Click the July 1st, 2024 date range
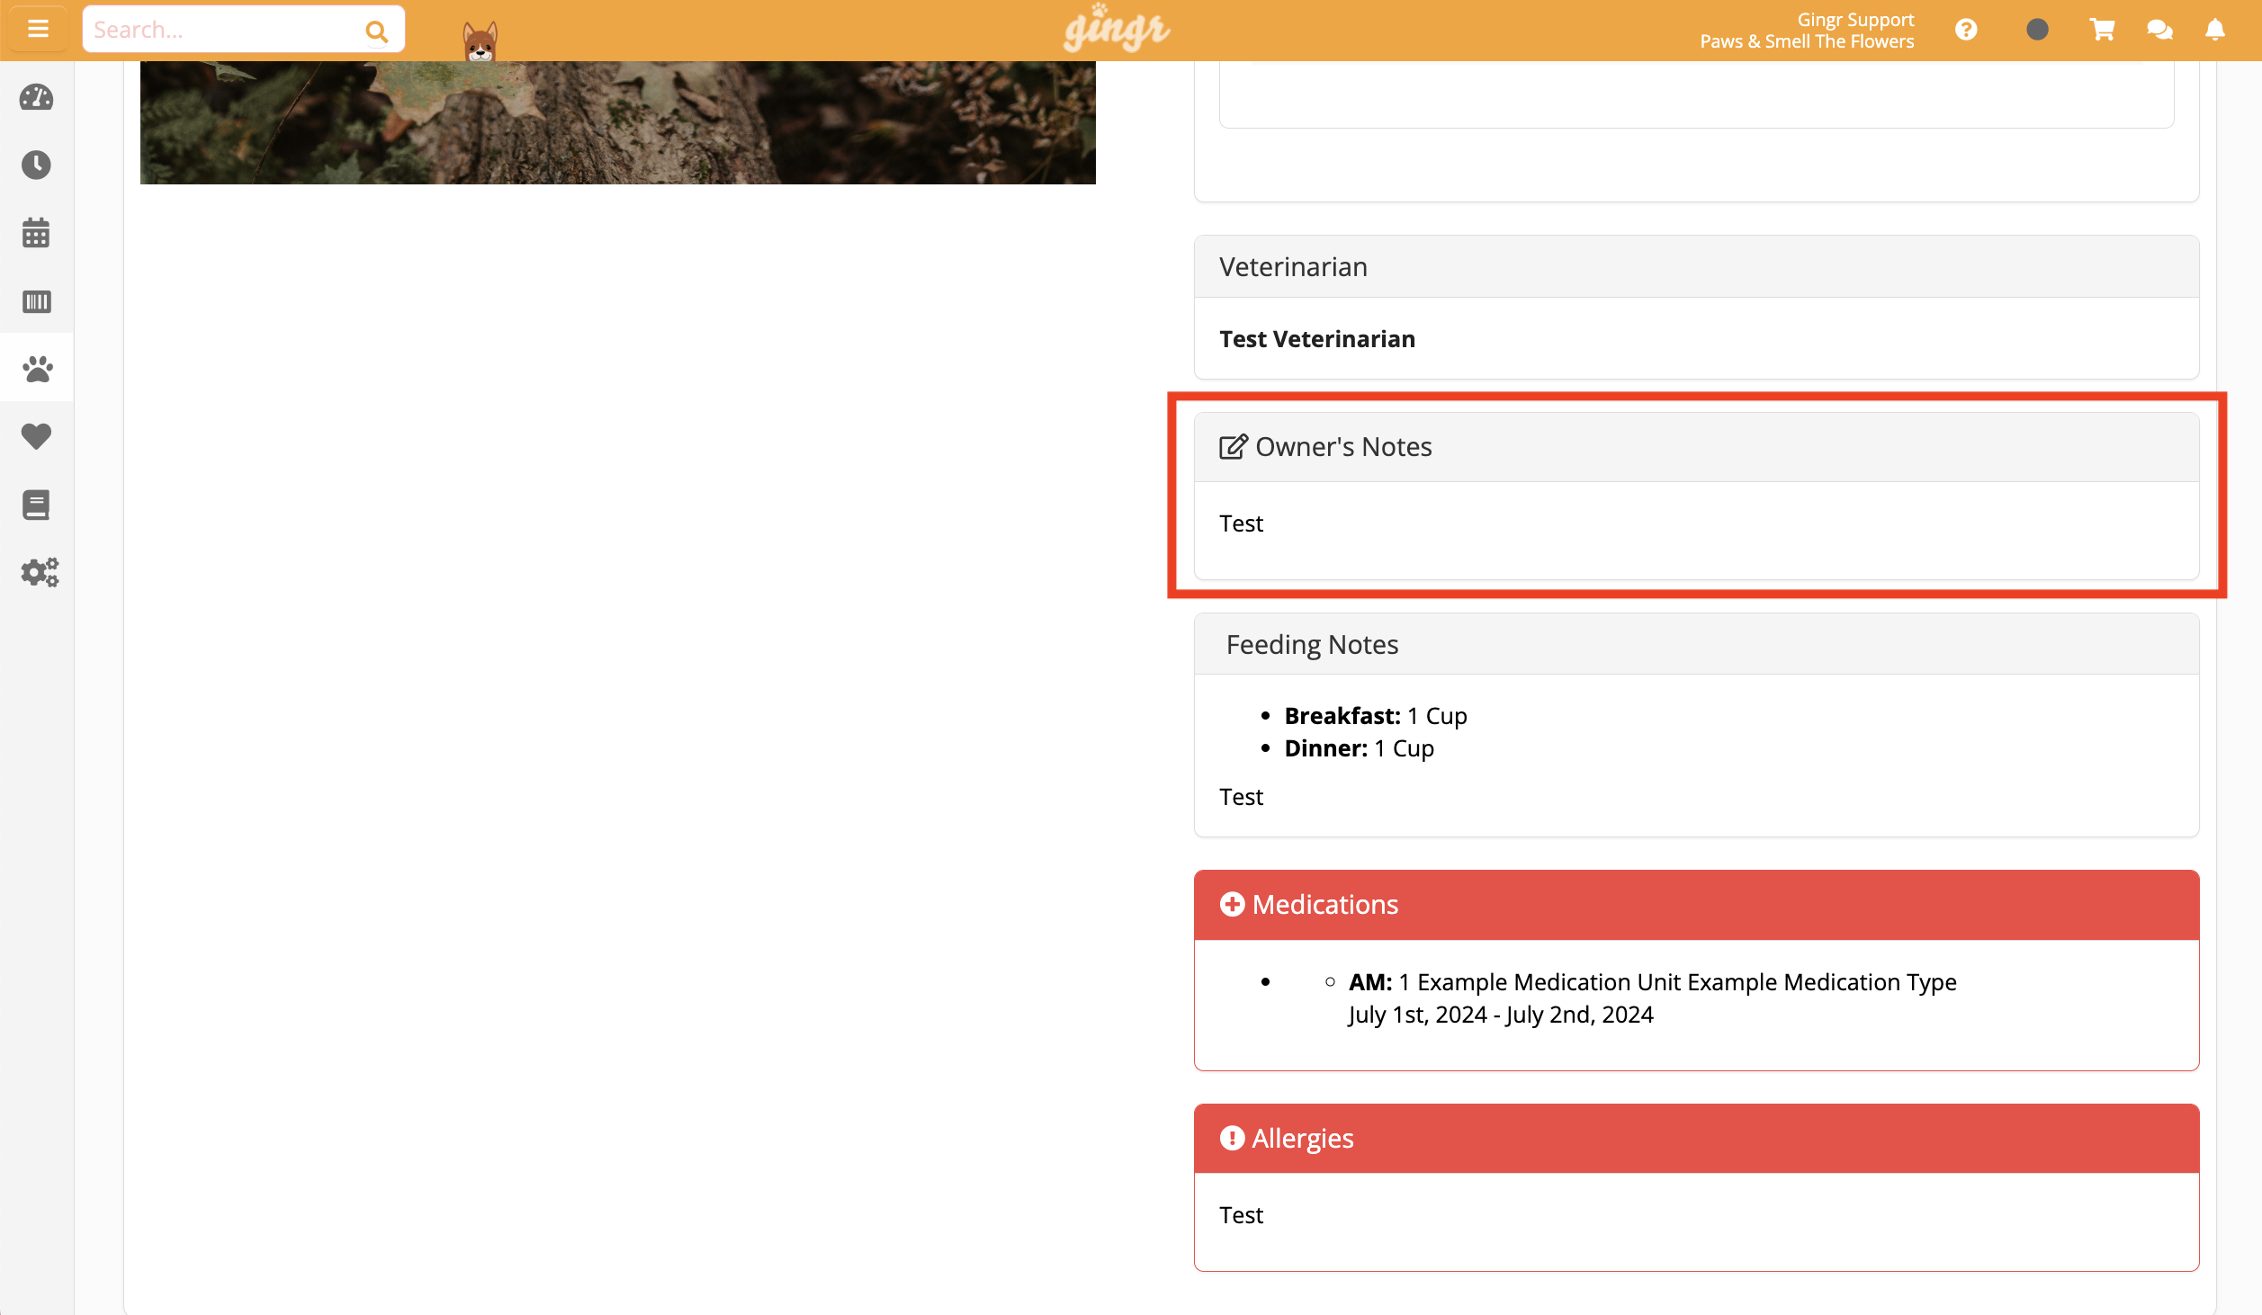 point(1501,1015)
